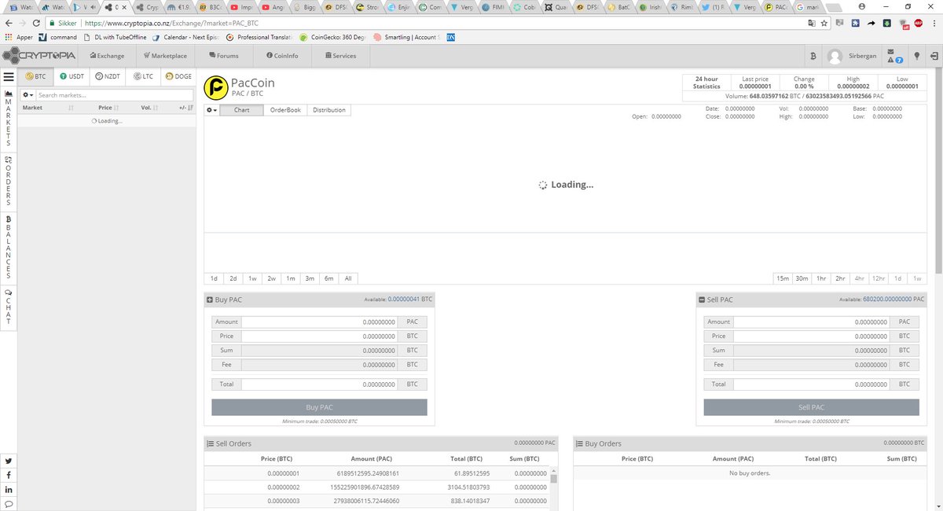This screenshot has width=943, height=511.
Task: Set candlestick interval to 15m
Action: tap(783, 278)
